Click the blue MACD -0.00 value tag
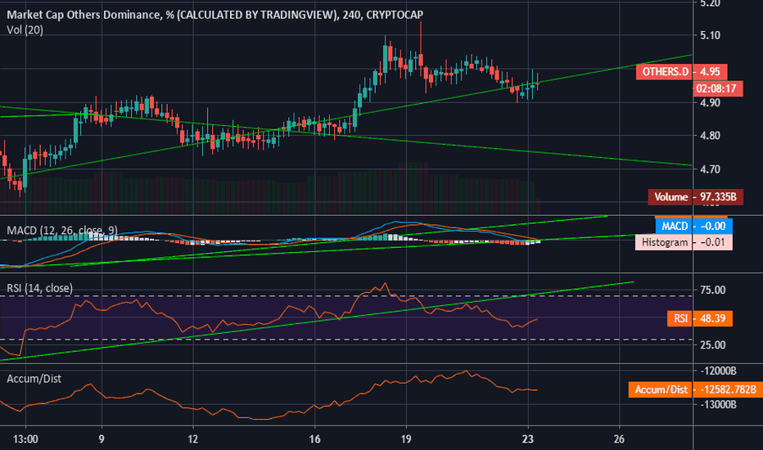The height and width of the screenshot is (450, 763). (x=693, y=226)
